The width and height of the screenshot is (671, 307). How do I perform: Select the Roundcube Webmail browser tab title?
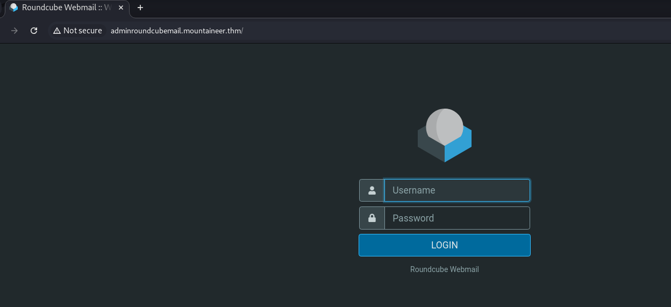pos(66,8)
